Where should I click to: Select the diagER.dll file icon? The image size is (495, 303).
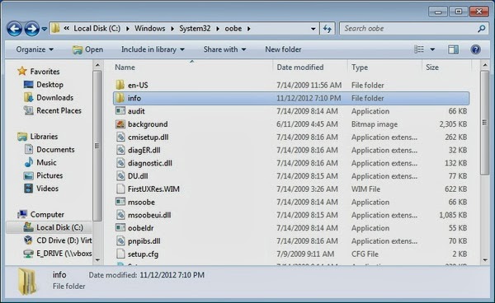point(120,150)
